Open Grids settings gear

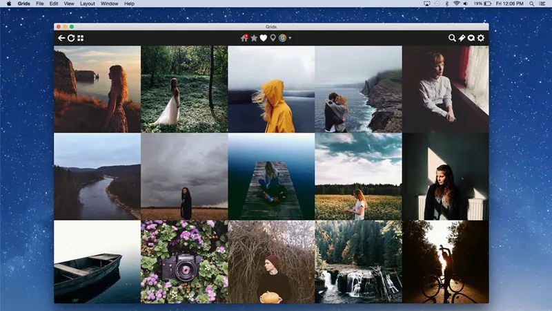[x=481, y=38]
